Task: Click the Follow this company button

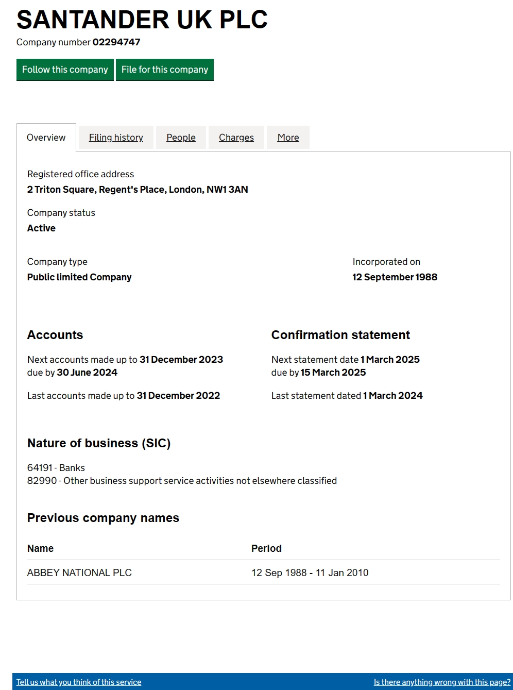Action: click(65, 70)
